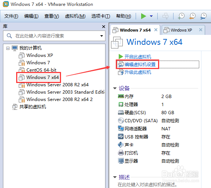Click the 开启此虚拟机 link
211x188 pixels.
137,57
